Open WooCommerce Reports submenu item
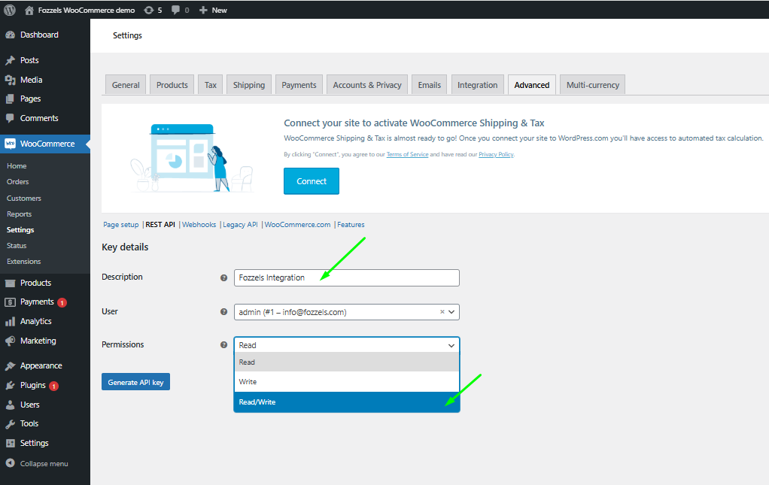The image size is (769, 485). tap(19, 214)
